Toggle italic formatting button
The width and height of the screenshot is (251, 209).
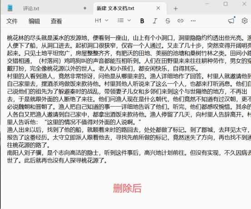coord(155,21)
